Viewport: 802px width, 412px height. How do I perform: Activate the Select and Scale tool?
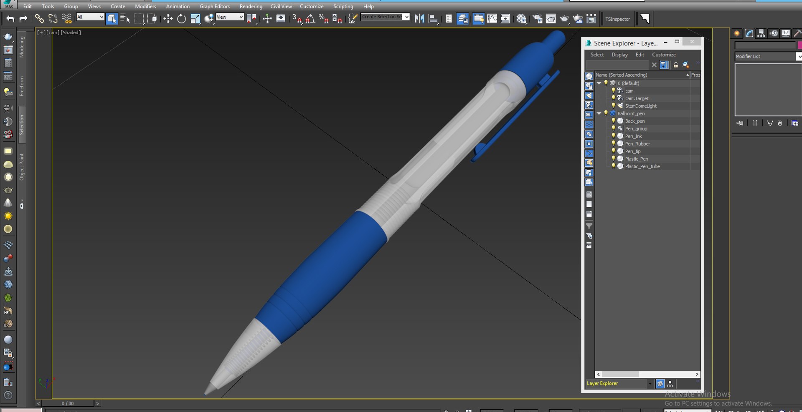tap(195, 19)
